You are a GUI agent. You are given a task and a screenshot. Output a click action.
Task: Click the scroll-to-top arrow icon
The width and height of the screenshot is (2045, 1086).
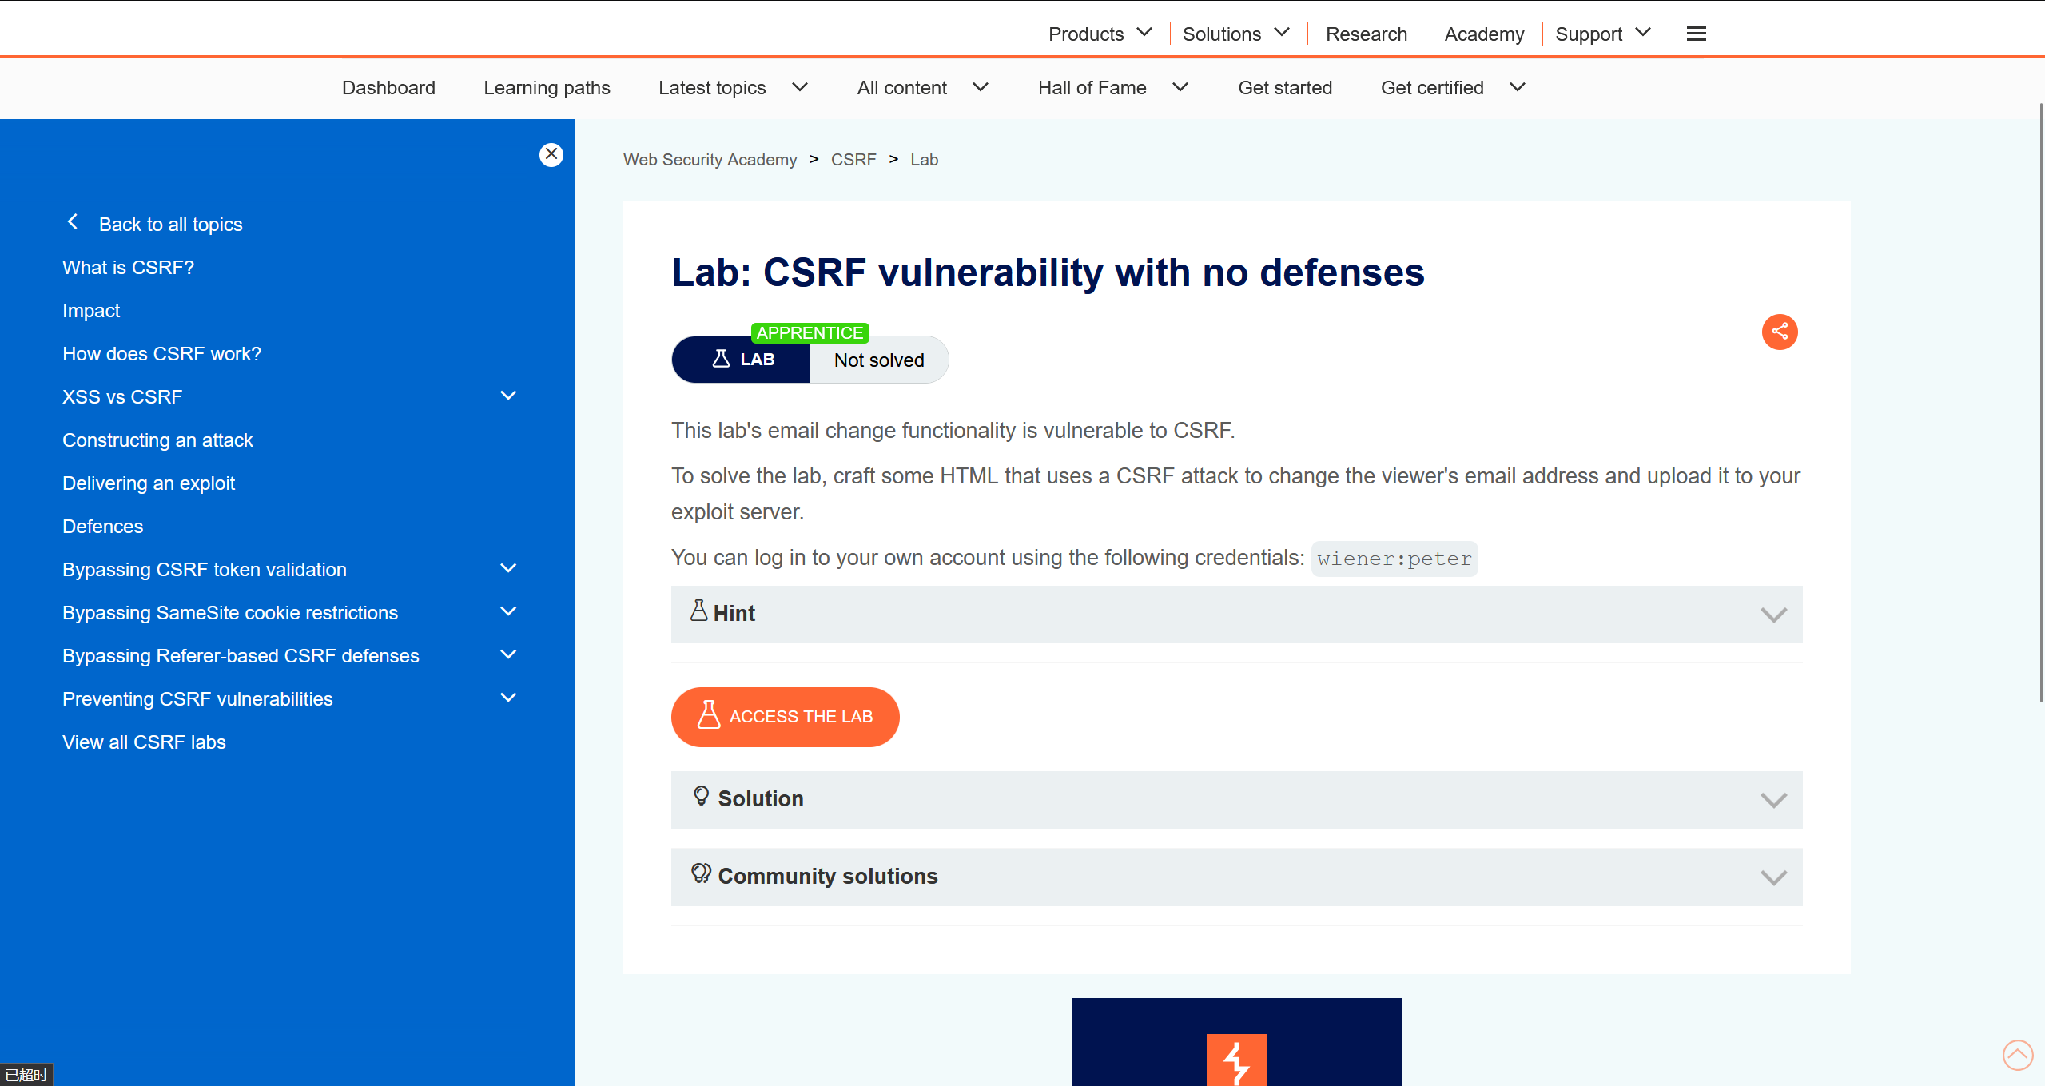(2017, 1054)
